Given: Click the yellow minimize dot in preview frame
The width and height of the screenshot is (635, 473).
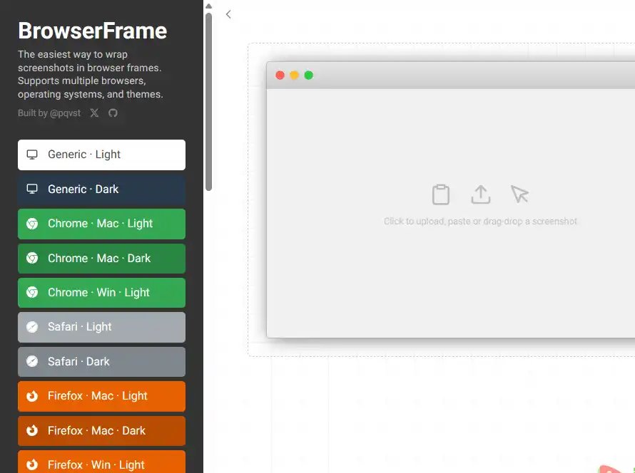Looking at the screenshot, I should (295, 76).
